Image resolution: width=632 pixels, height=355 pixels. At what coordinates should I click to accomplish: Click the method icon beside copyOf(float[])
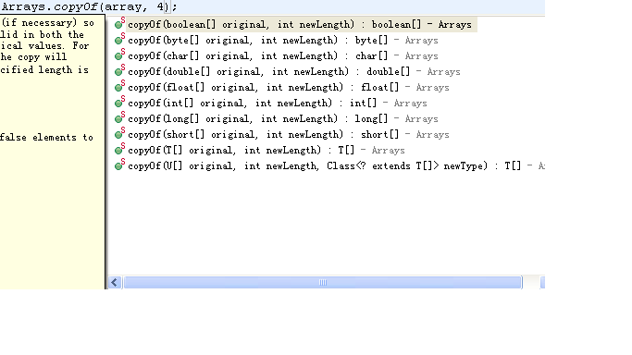[x=119, y=87]
